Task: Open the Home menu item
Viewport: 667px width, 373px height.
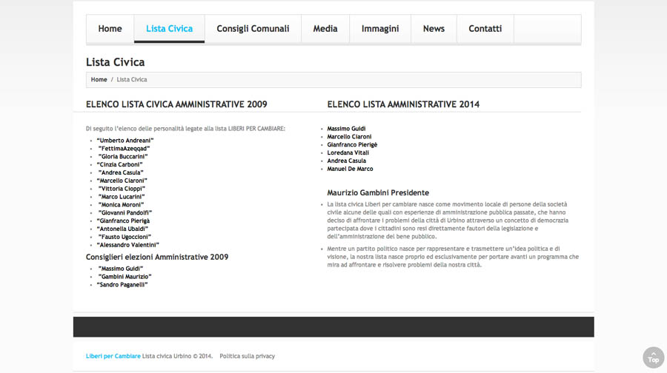Action: click(110, 28)
